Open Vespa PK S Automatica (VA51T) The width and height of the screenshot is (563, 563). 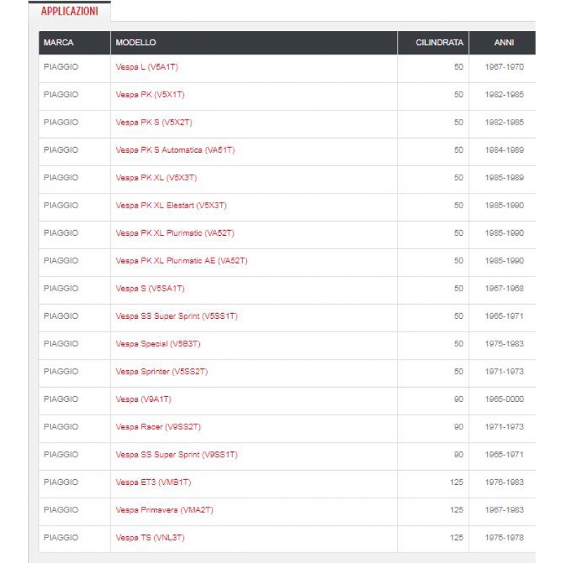click(175, 150)
